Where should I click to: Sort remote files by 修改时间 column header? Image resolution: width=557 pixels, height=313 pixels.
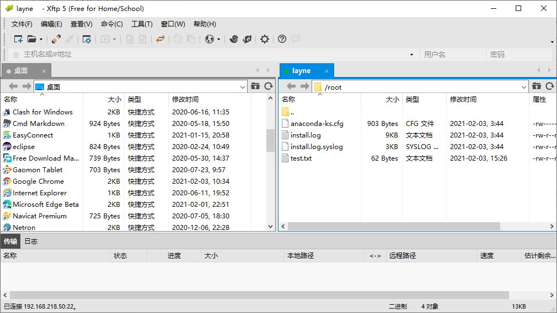[463, 100]
